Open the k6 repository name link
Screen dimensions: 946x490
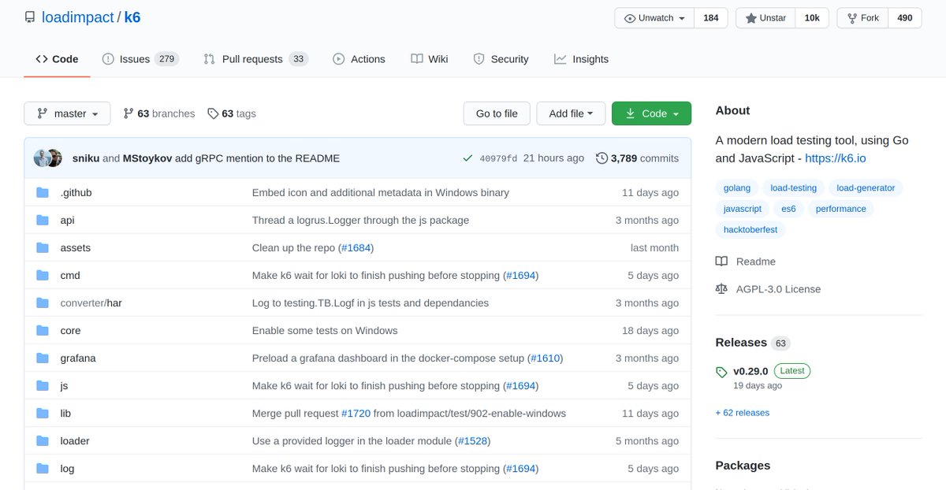click(132, 17)
